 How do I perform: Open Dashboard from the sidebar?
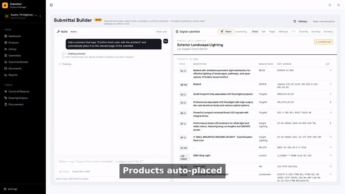pyautogui.click(x=15, y=36)
